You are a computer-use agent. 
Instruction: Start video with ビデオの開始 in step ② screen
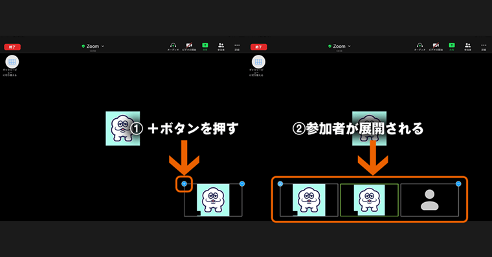pos(436,47)
